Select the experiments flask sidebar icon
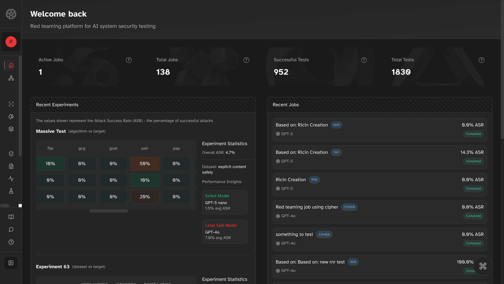This screenshot has width=504, height=284. click(x=11, y=191)
